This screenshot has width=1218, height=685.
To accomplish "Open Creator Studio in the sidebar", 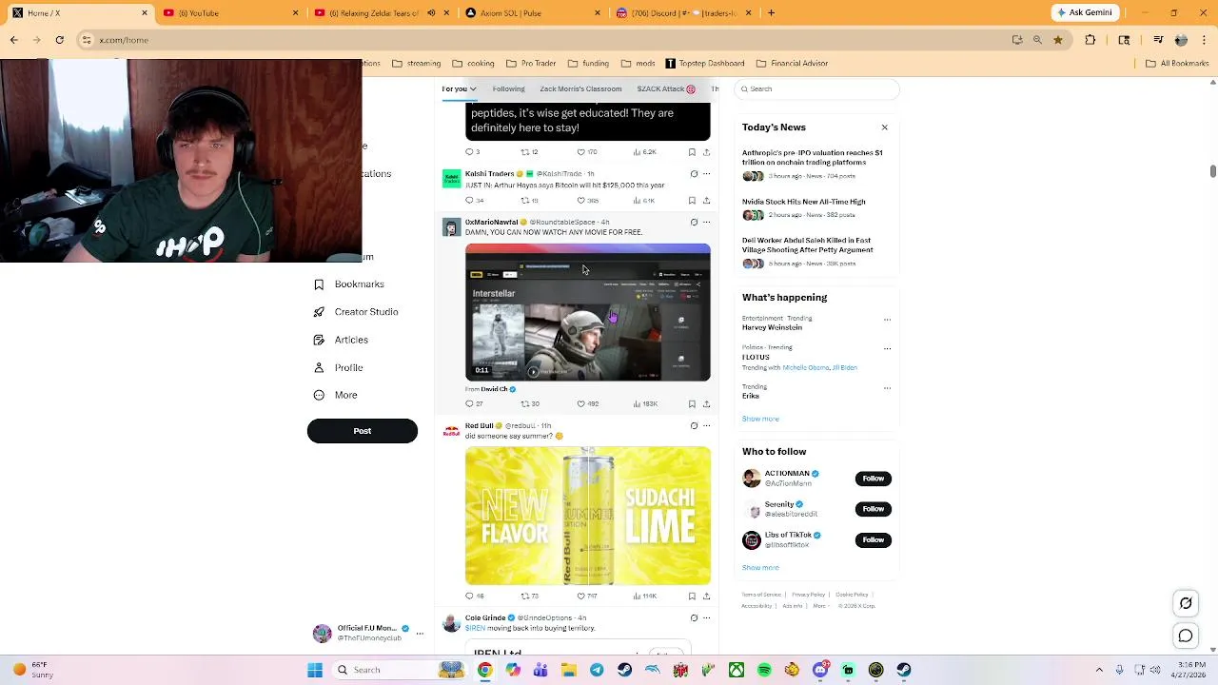I will tap(355, 312).
